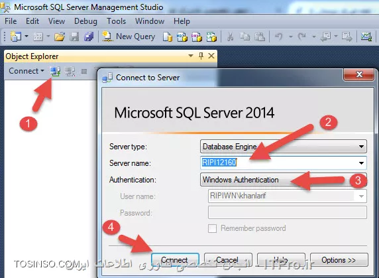Click the Activity Monitor toolbar icon
This screenshot has height=278, width=379.
tap(366, 36)
